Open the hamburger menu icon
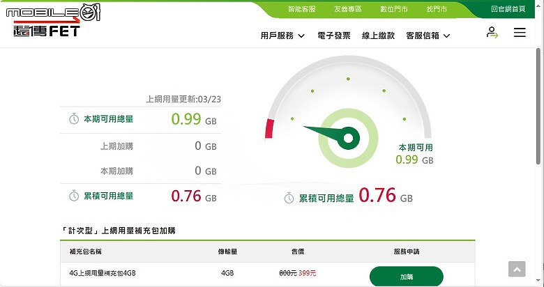 coord(520,33)
